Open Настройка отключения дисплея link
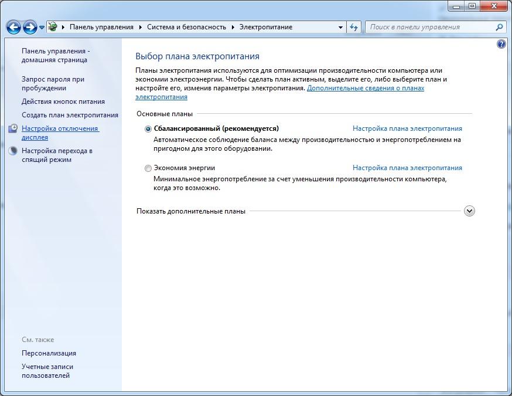The height and width of the screenshot is (396, 512). 60,133
